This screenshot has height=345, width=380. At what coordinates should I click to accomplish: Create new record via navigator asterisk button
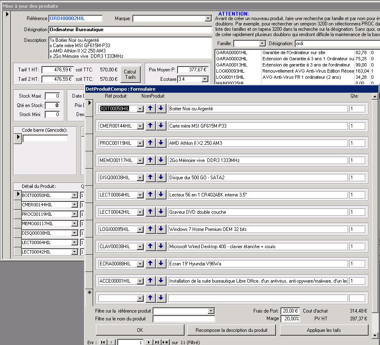click(x=165, y=342)
